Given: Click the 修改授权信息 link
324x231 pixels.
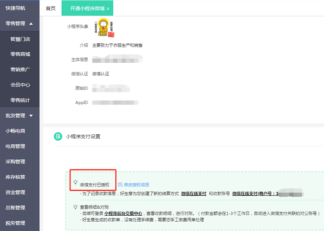Looking at the screenshot, I should click(136, 185).
